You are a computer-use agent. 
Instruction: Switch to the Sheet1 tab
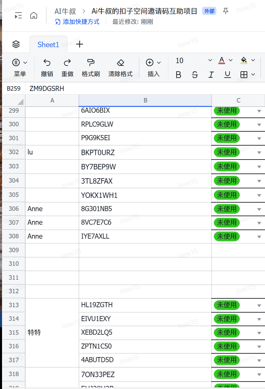point(48,45)
